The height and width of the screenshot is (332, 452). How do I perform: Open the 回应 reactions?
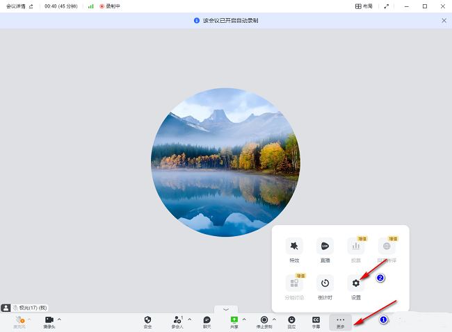pyautogui.click(x=292, y=322)
